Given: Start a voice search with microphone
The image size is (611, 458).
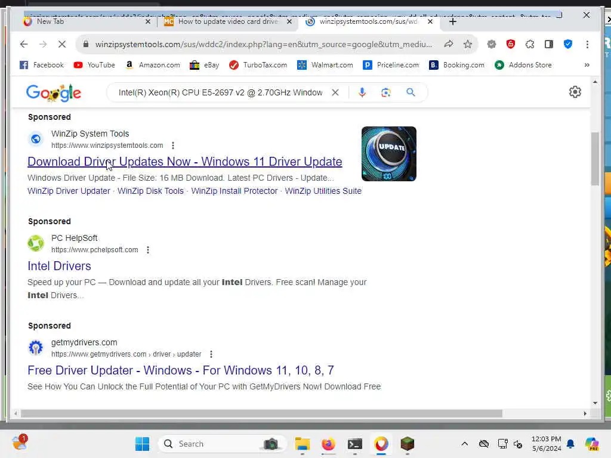Looking at the screenshot, I should 362,92.
